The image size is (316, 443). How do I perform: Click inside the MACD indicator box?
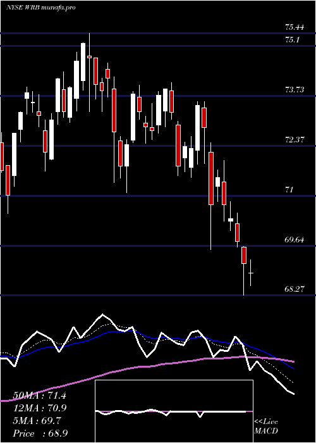click(174, 411)
